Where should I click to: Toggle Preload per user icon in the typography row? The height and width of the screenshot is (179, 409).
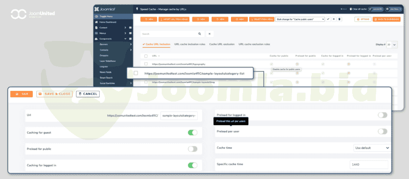point(374,64)
